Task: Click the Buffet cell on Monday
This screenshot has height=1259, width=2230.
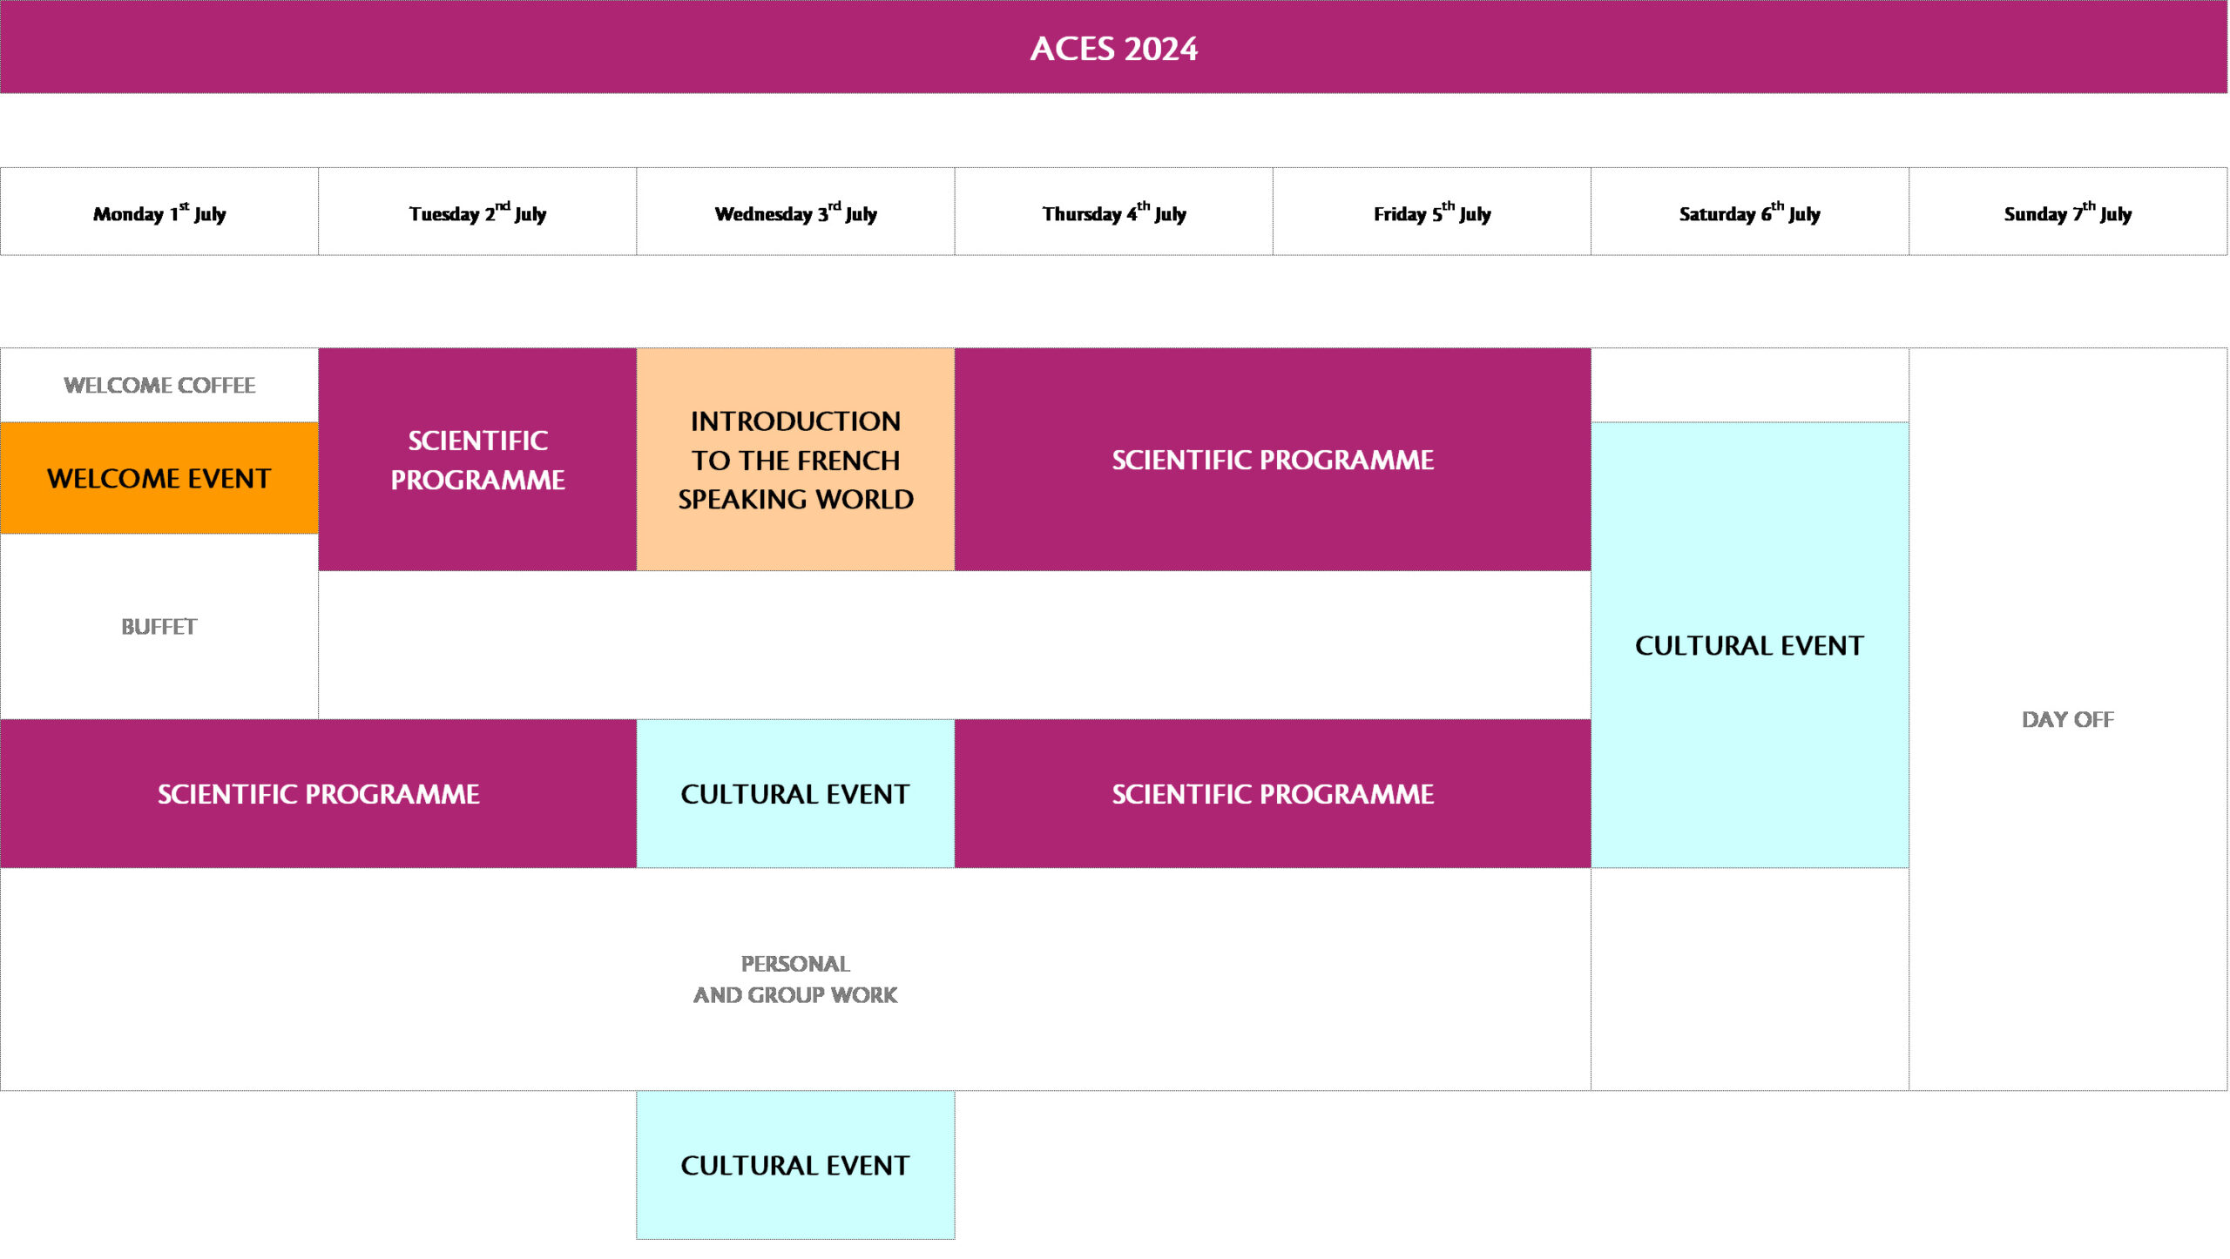Action: click(159, 626)
